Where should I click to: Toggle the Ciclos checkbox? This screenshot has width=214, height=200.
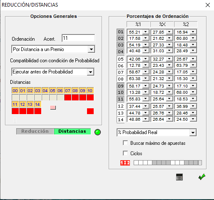[125, 153]
